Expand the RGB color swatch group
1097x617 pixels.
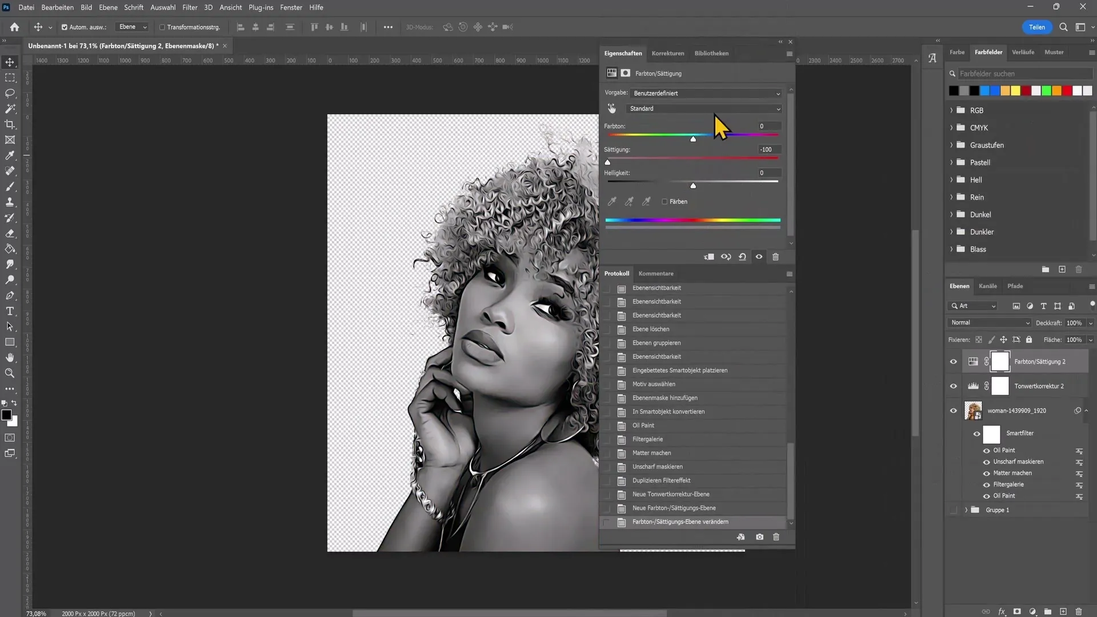coord(951,110)
